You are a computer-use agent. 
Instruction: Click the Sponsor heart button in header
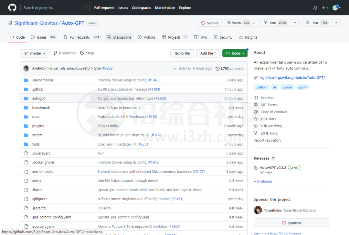[x=210, y=23]
